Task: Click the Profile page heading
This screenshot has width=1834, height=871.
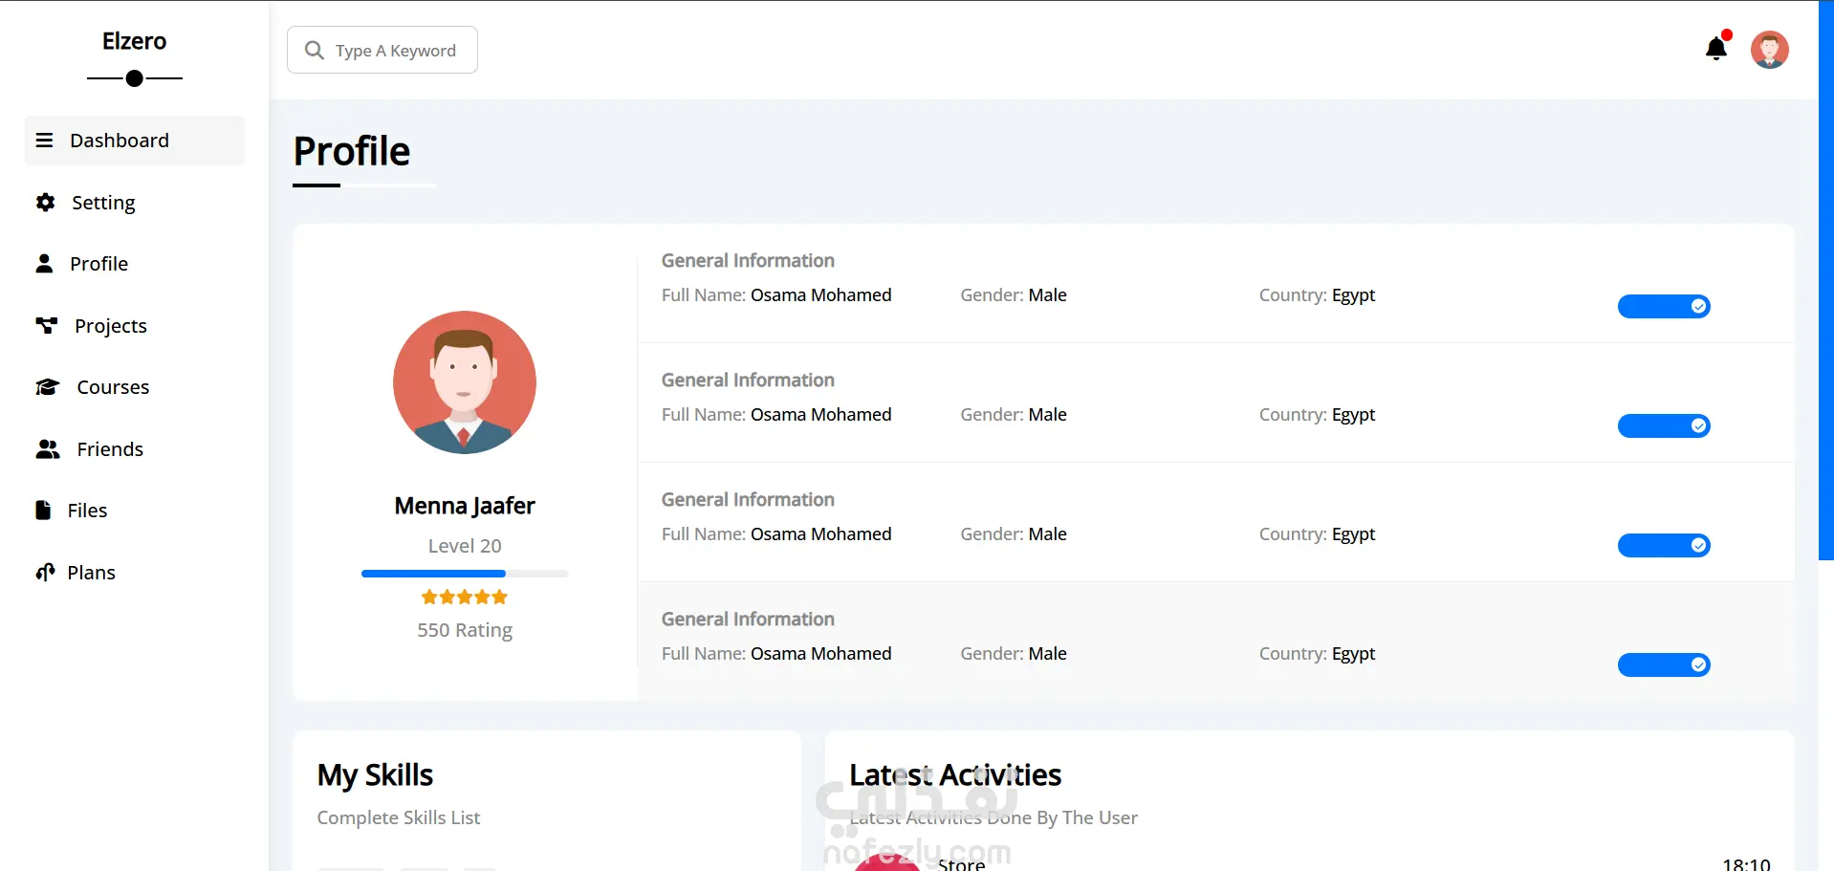Action: point(352,151)
